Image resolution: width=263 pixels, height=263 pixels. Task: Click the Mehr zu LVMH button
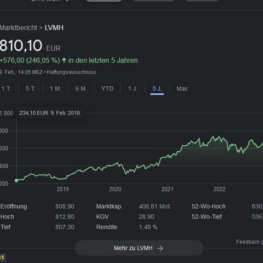(139, 248)
